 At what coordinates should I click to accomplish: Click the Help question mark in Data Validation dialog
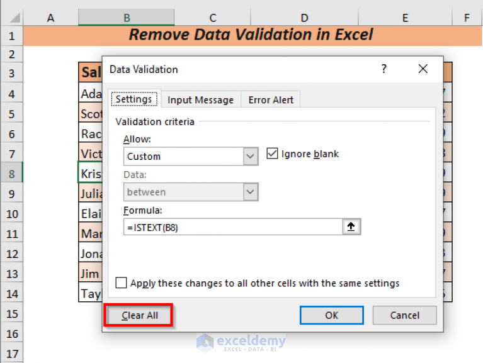384,69
